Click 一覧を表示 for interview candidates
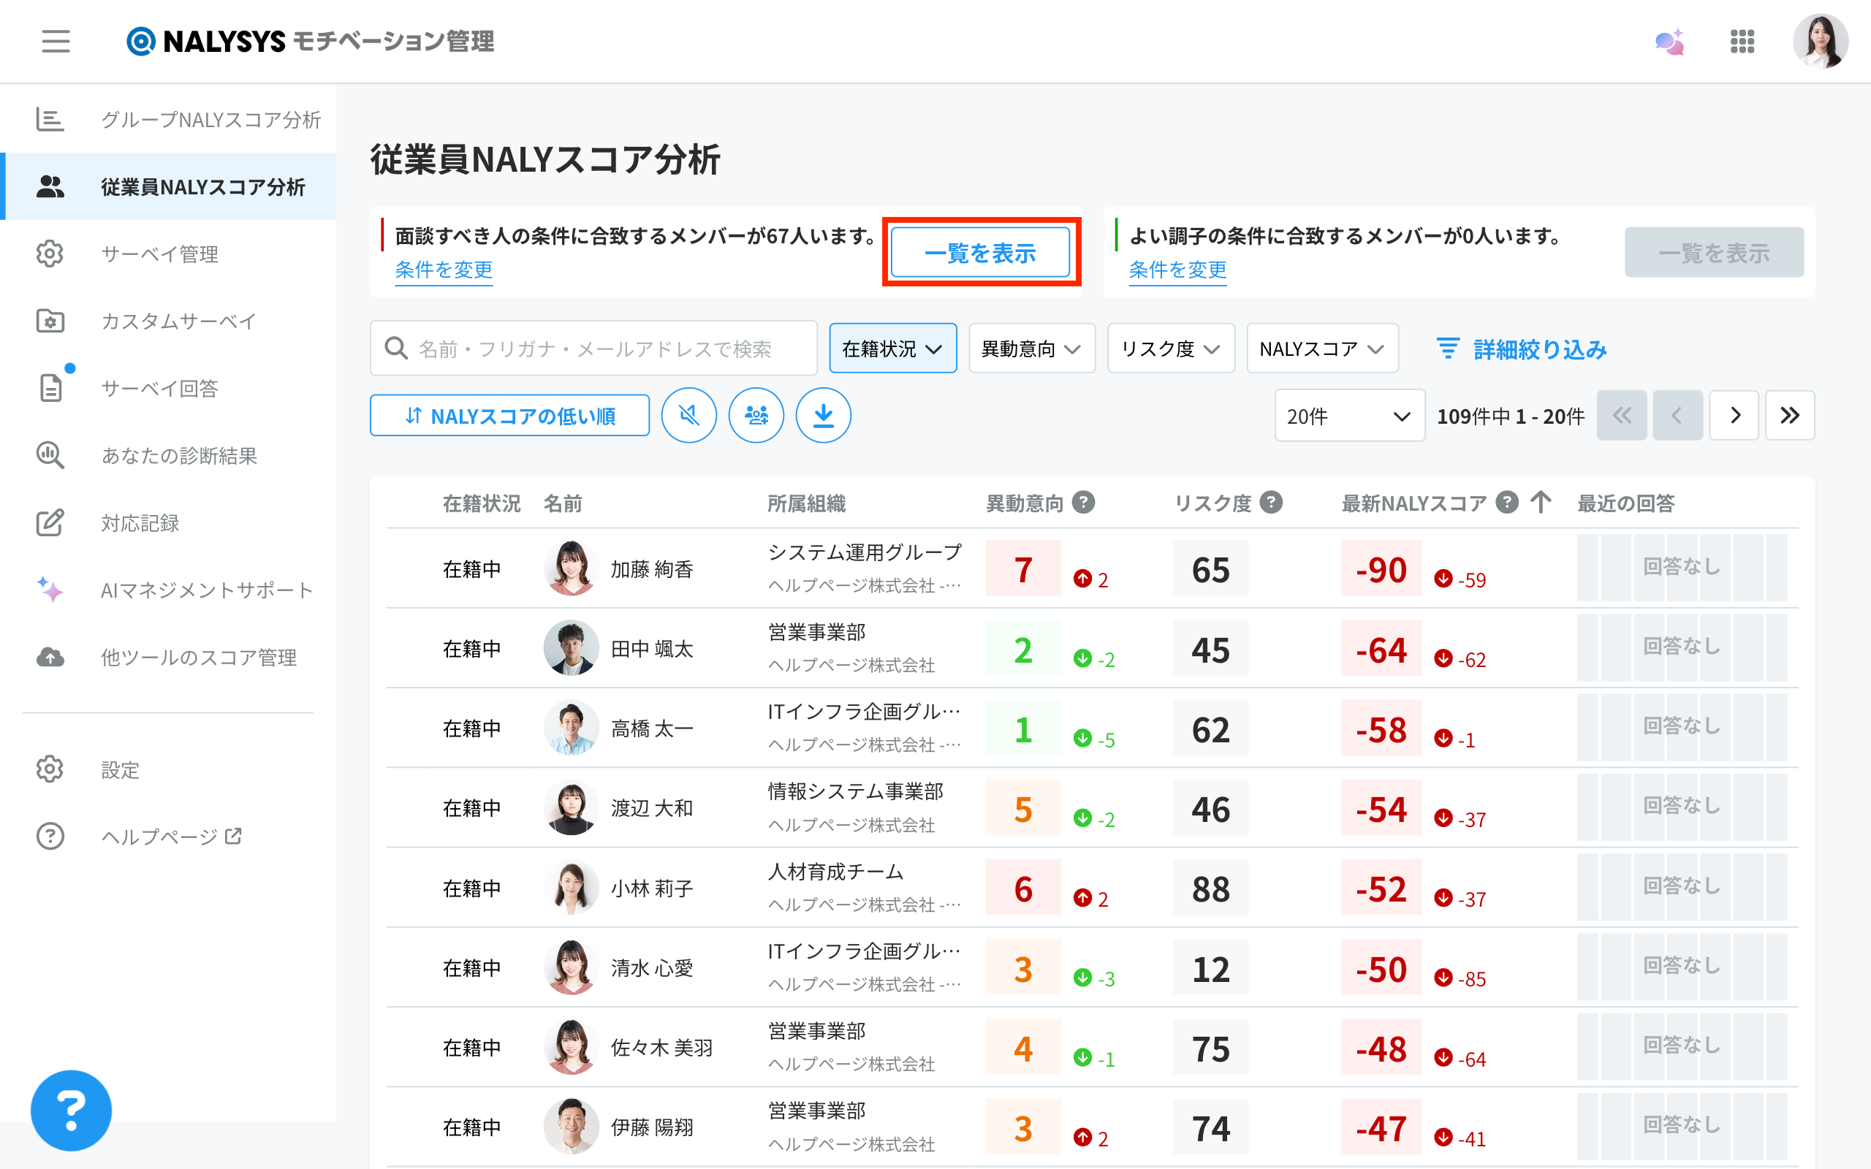Viewport: 1871px width, 1169px height. [980, 253]
